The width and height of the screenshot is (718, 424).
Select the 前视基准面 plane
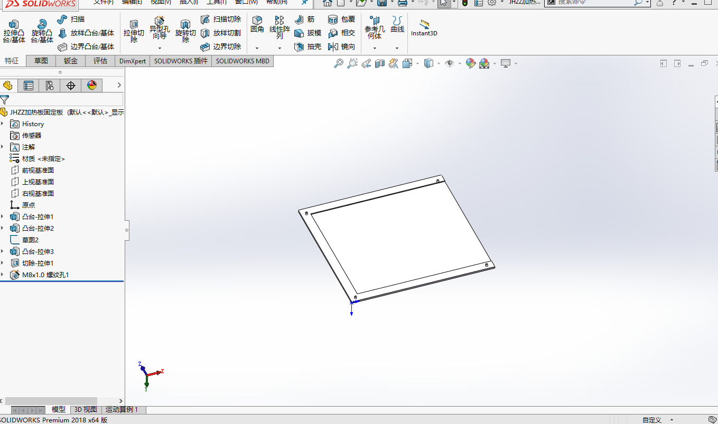click(32, 171)
